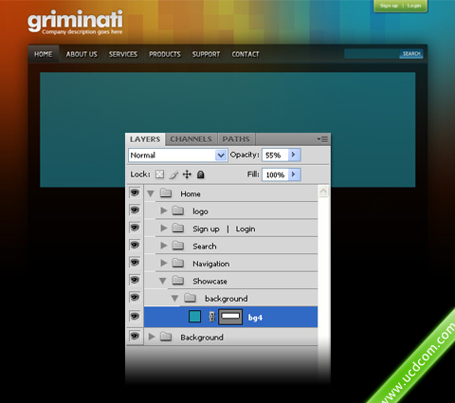Click the Navigation group folder icon
This screenshot has width=455, height=403.
click(x=178, y=263)
